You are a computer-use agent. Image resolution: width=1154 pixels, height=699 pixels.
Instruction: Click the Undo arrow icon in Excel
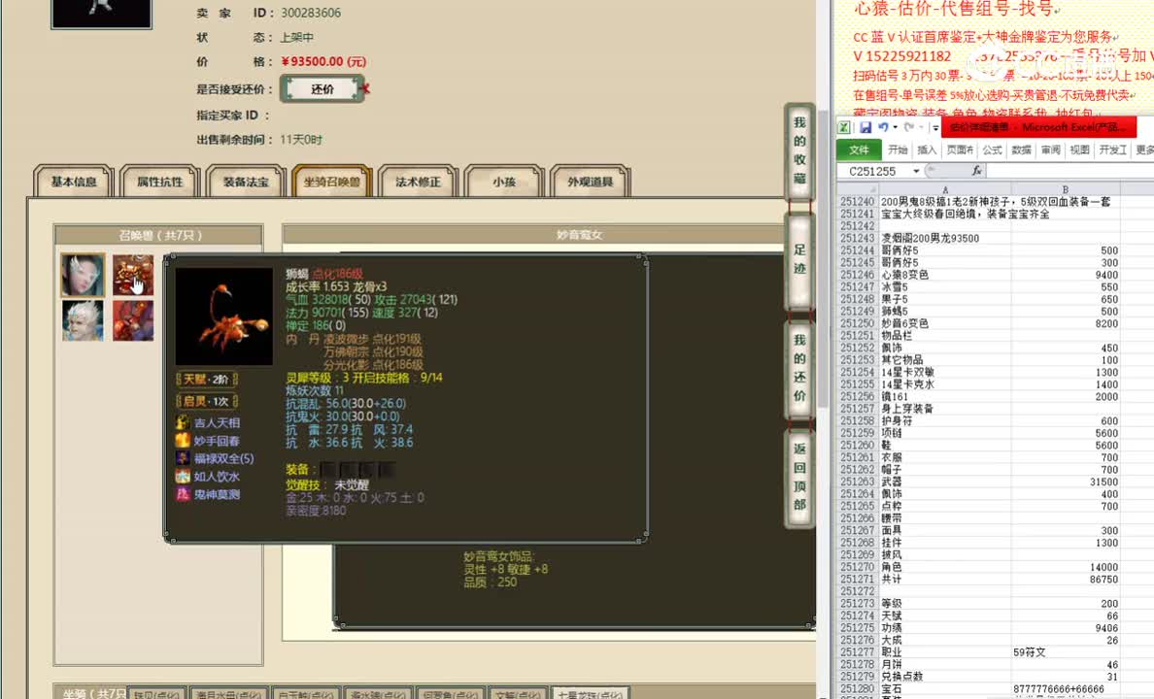tap(882, 127)
